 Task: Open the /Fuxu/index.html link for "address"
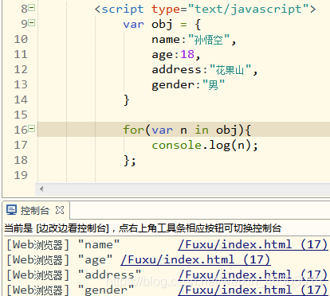point(253,275)
